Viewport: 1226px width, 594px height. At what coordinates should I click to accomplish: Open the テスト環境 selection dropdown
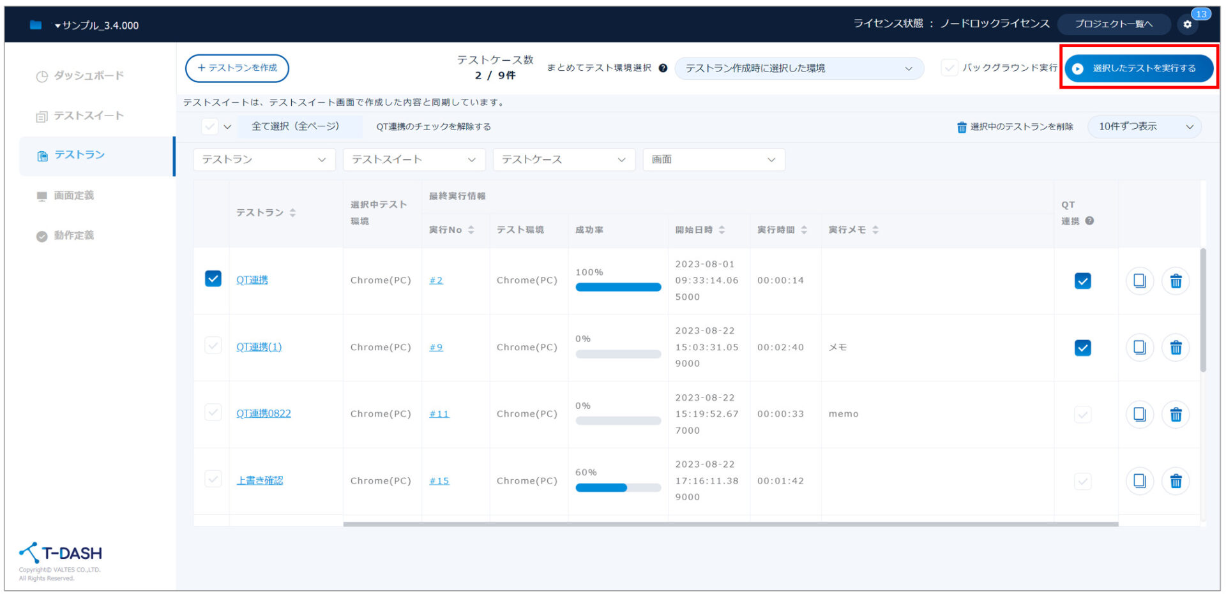coord(799,68)
